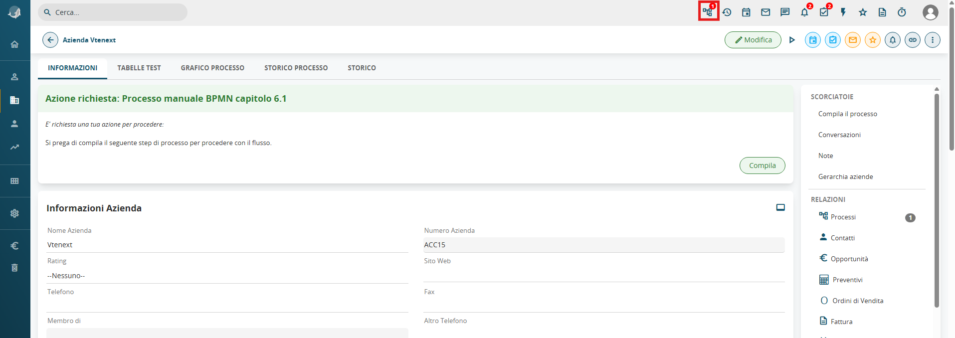Viewport: 955px width, 338px height.
Task: Open the favorites star in top bar
Action: click(863, 12)
